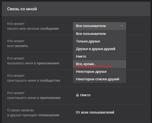The image size is (152, 123).
Task: Select Некоторые списки друзей option
Action: (99, 79)
